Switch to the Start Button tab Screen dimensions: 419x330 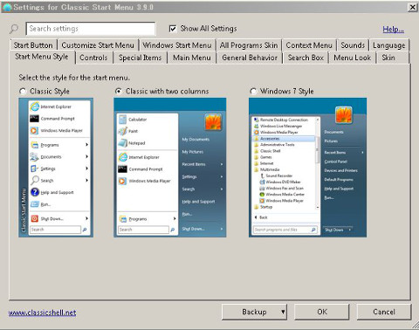point(33,45)
